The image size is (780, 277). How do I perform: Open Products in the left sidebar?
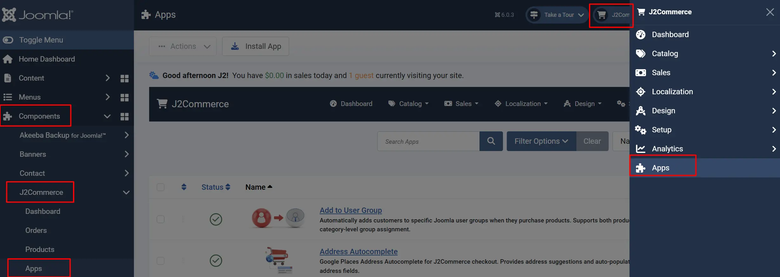click(40, 249)
